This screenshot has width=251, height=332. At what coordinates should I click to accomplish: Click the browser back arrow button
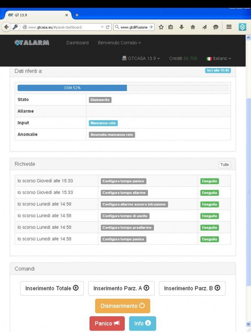[6, 27]
